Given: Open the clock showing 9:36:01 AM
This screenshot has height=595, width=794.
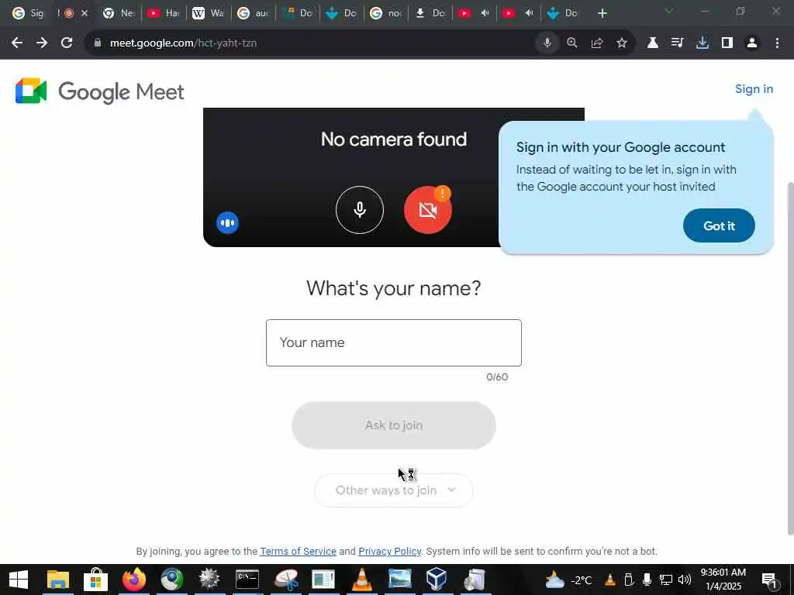Looking at the screenshot, I should (x=723, y=580).
